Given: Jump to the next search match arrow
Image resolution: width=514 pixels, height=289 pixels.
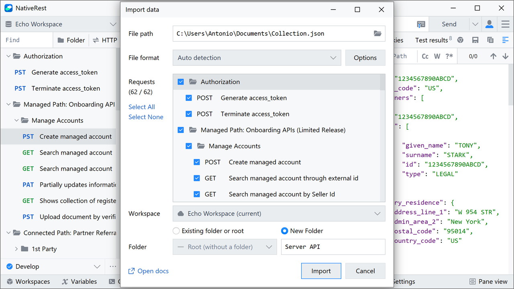Looking at the screenshot, I should coord(505,56).
